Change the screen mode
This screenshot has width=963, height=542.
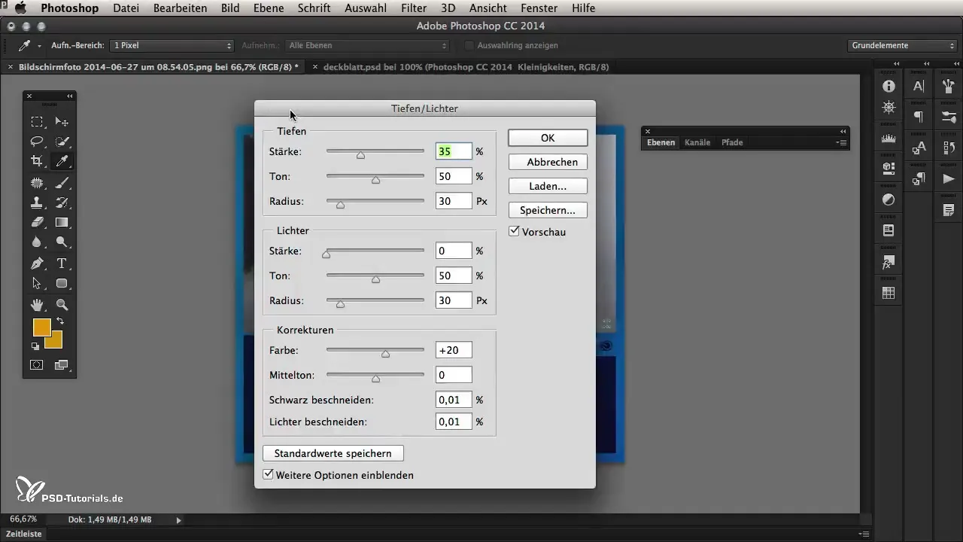pos(62,365)
